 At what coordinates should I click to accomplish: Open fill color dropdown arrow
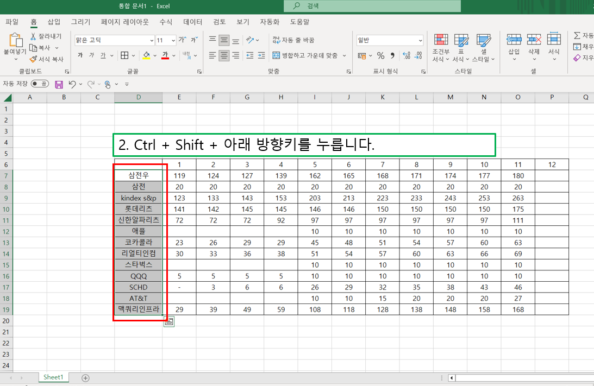pos(155,55)
